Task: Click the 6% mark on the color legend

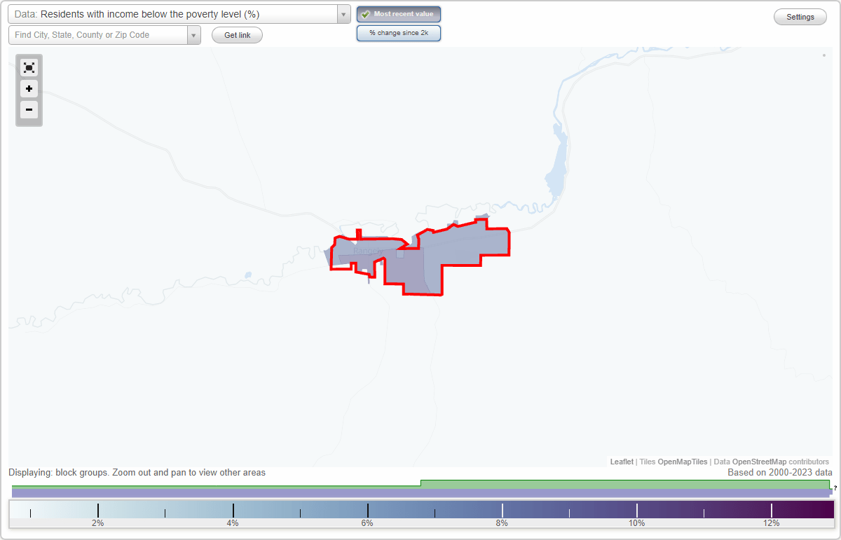Action: tap(367, 510)
